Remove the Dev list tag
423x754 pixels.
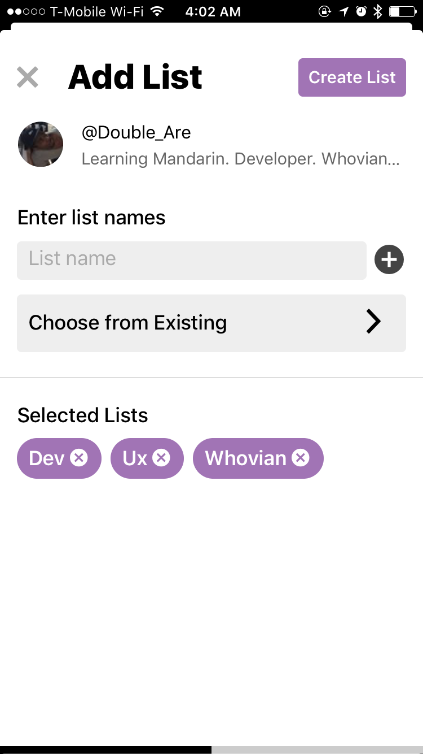point(79,458)
